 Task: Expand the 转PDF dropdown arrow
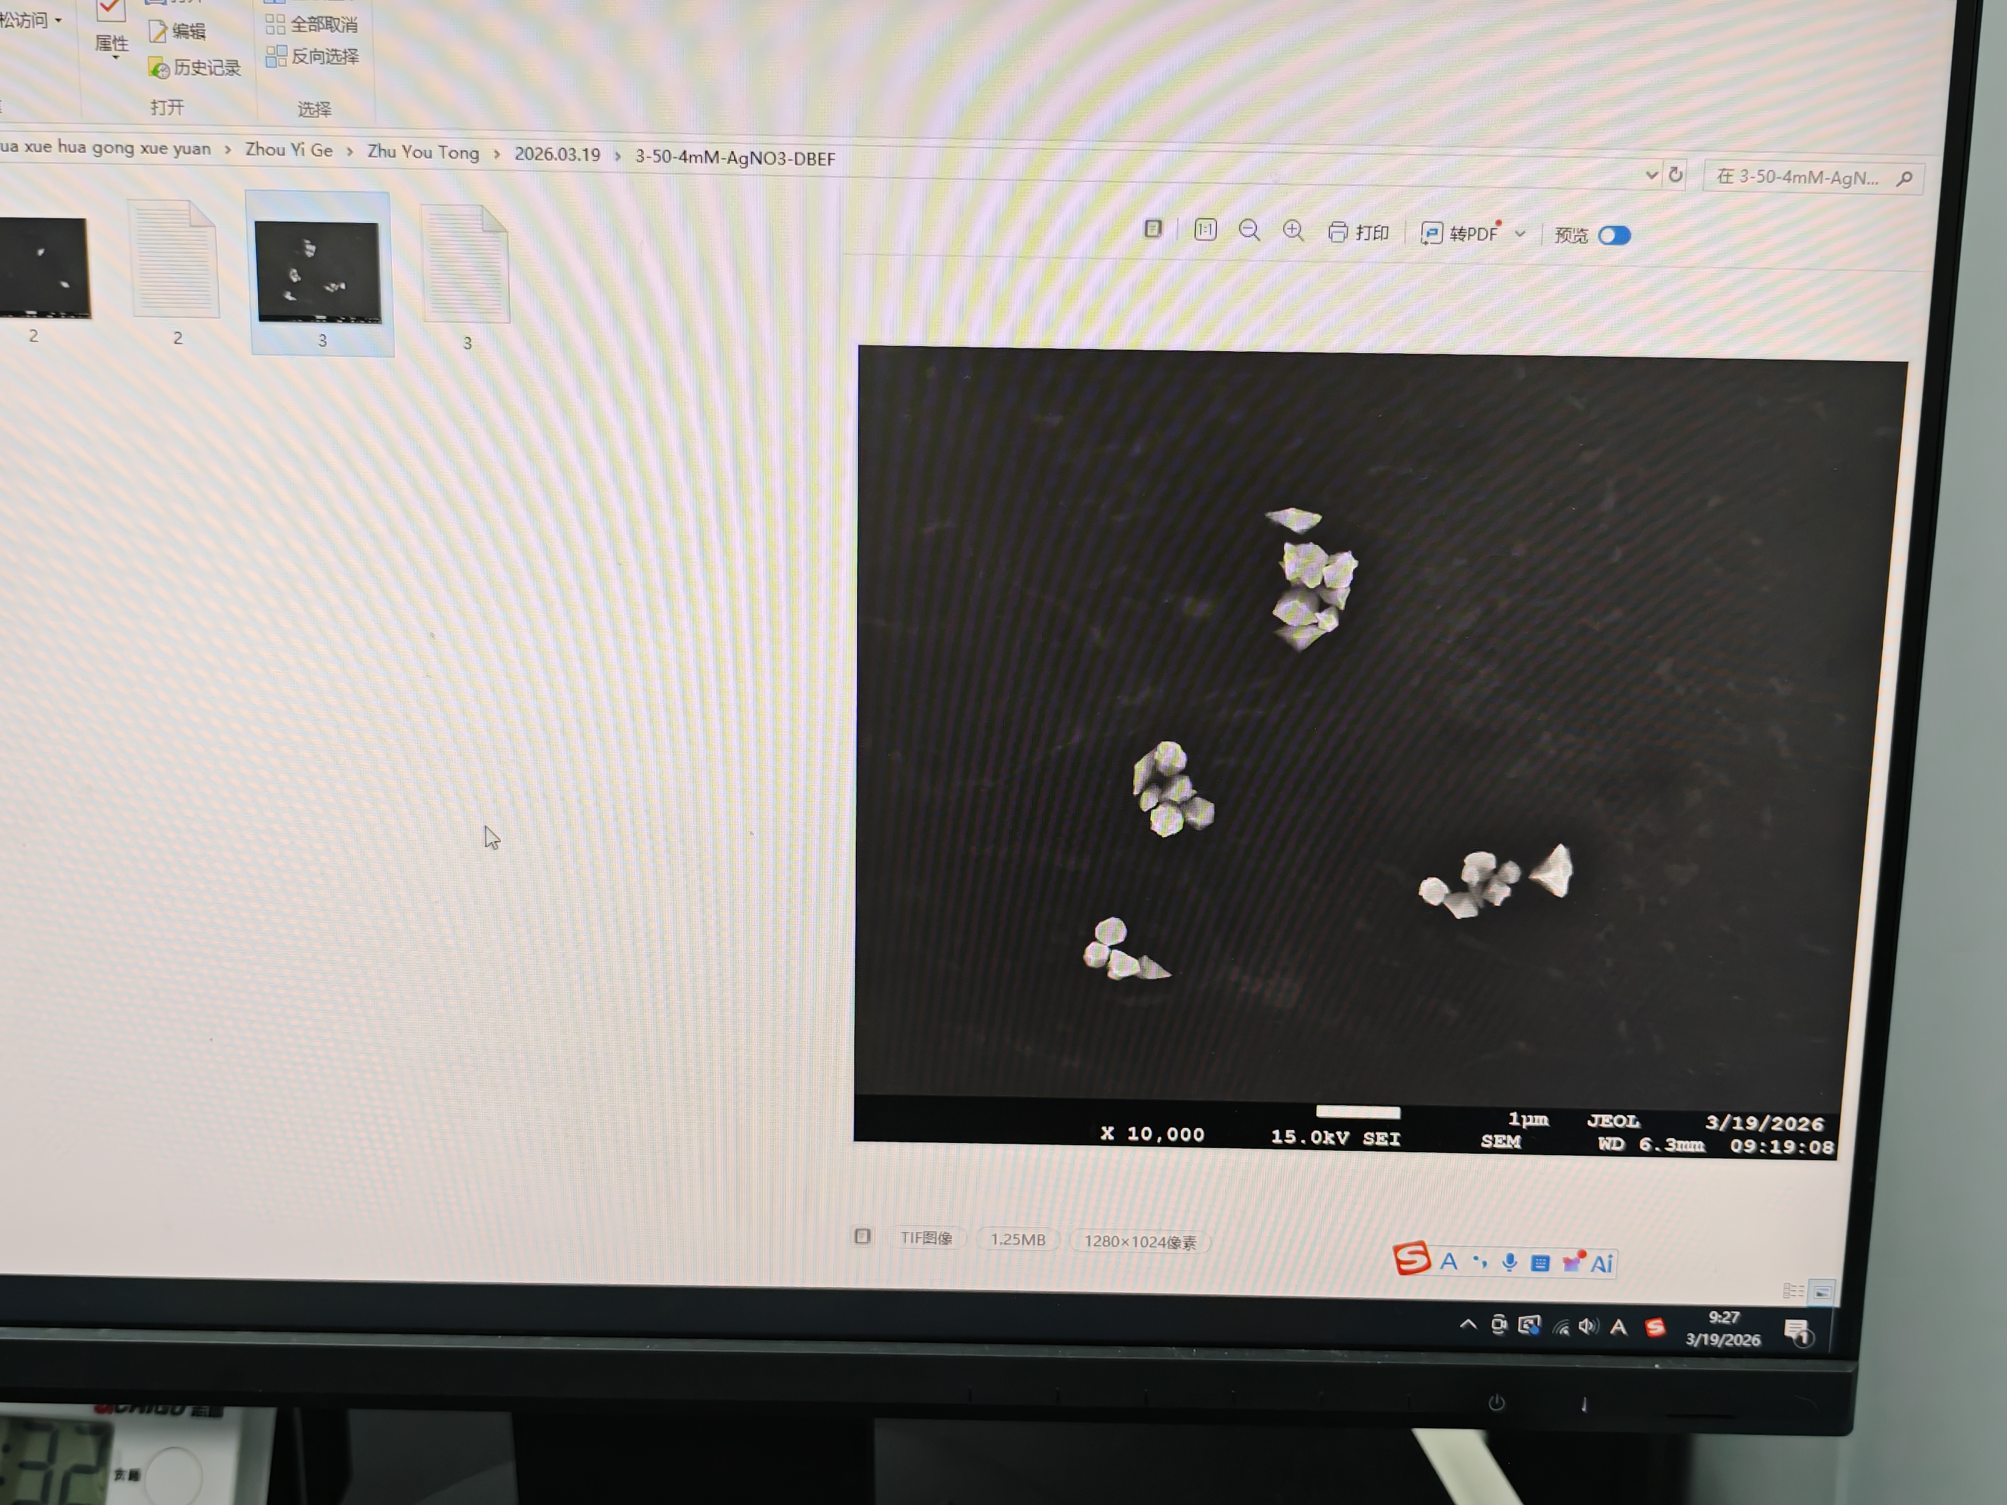point(1520,234)
